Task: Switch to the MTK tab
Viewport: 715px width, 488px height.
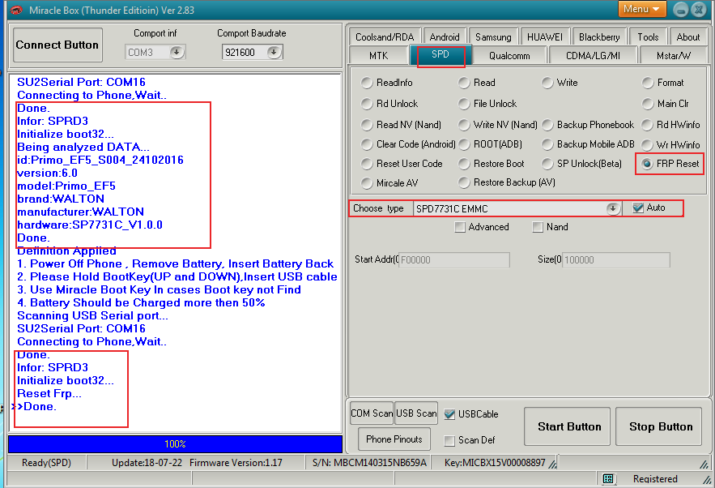Action: tap(378, 56)
